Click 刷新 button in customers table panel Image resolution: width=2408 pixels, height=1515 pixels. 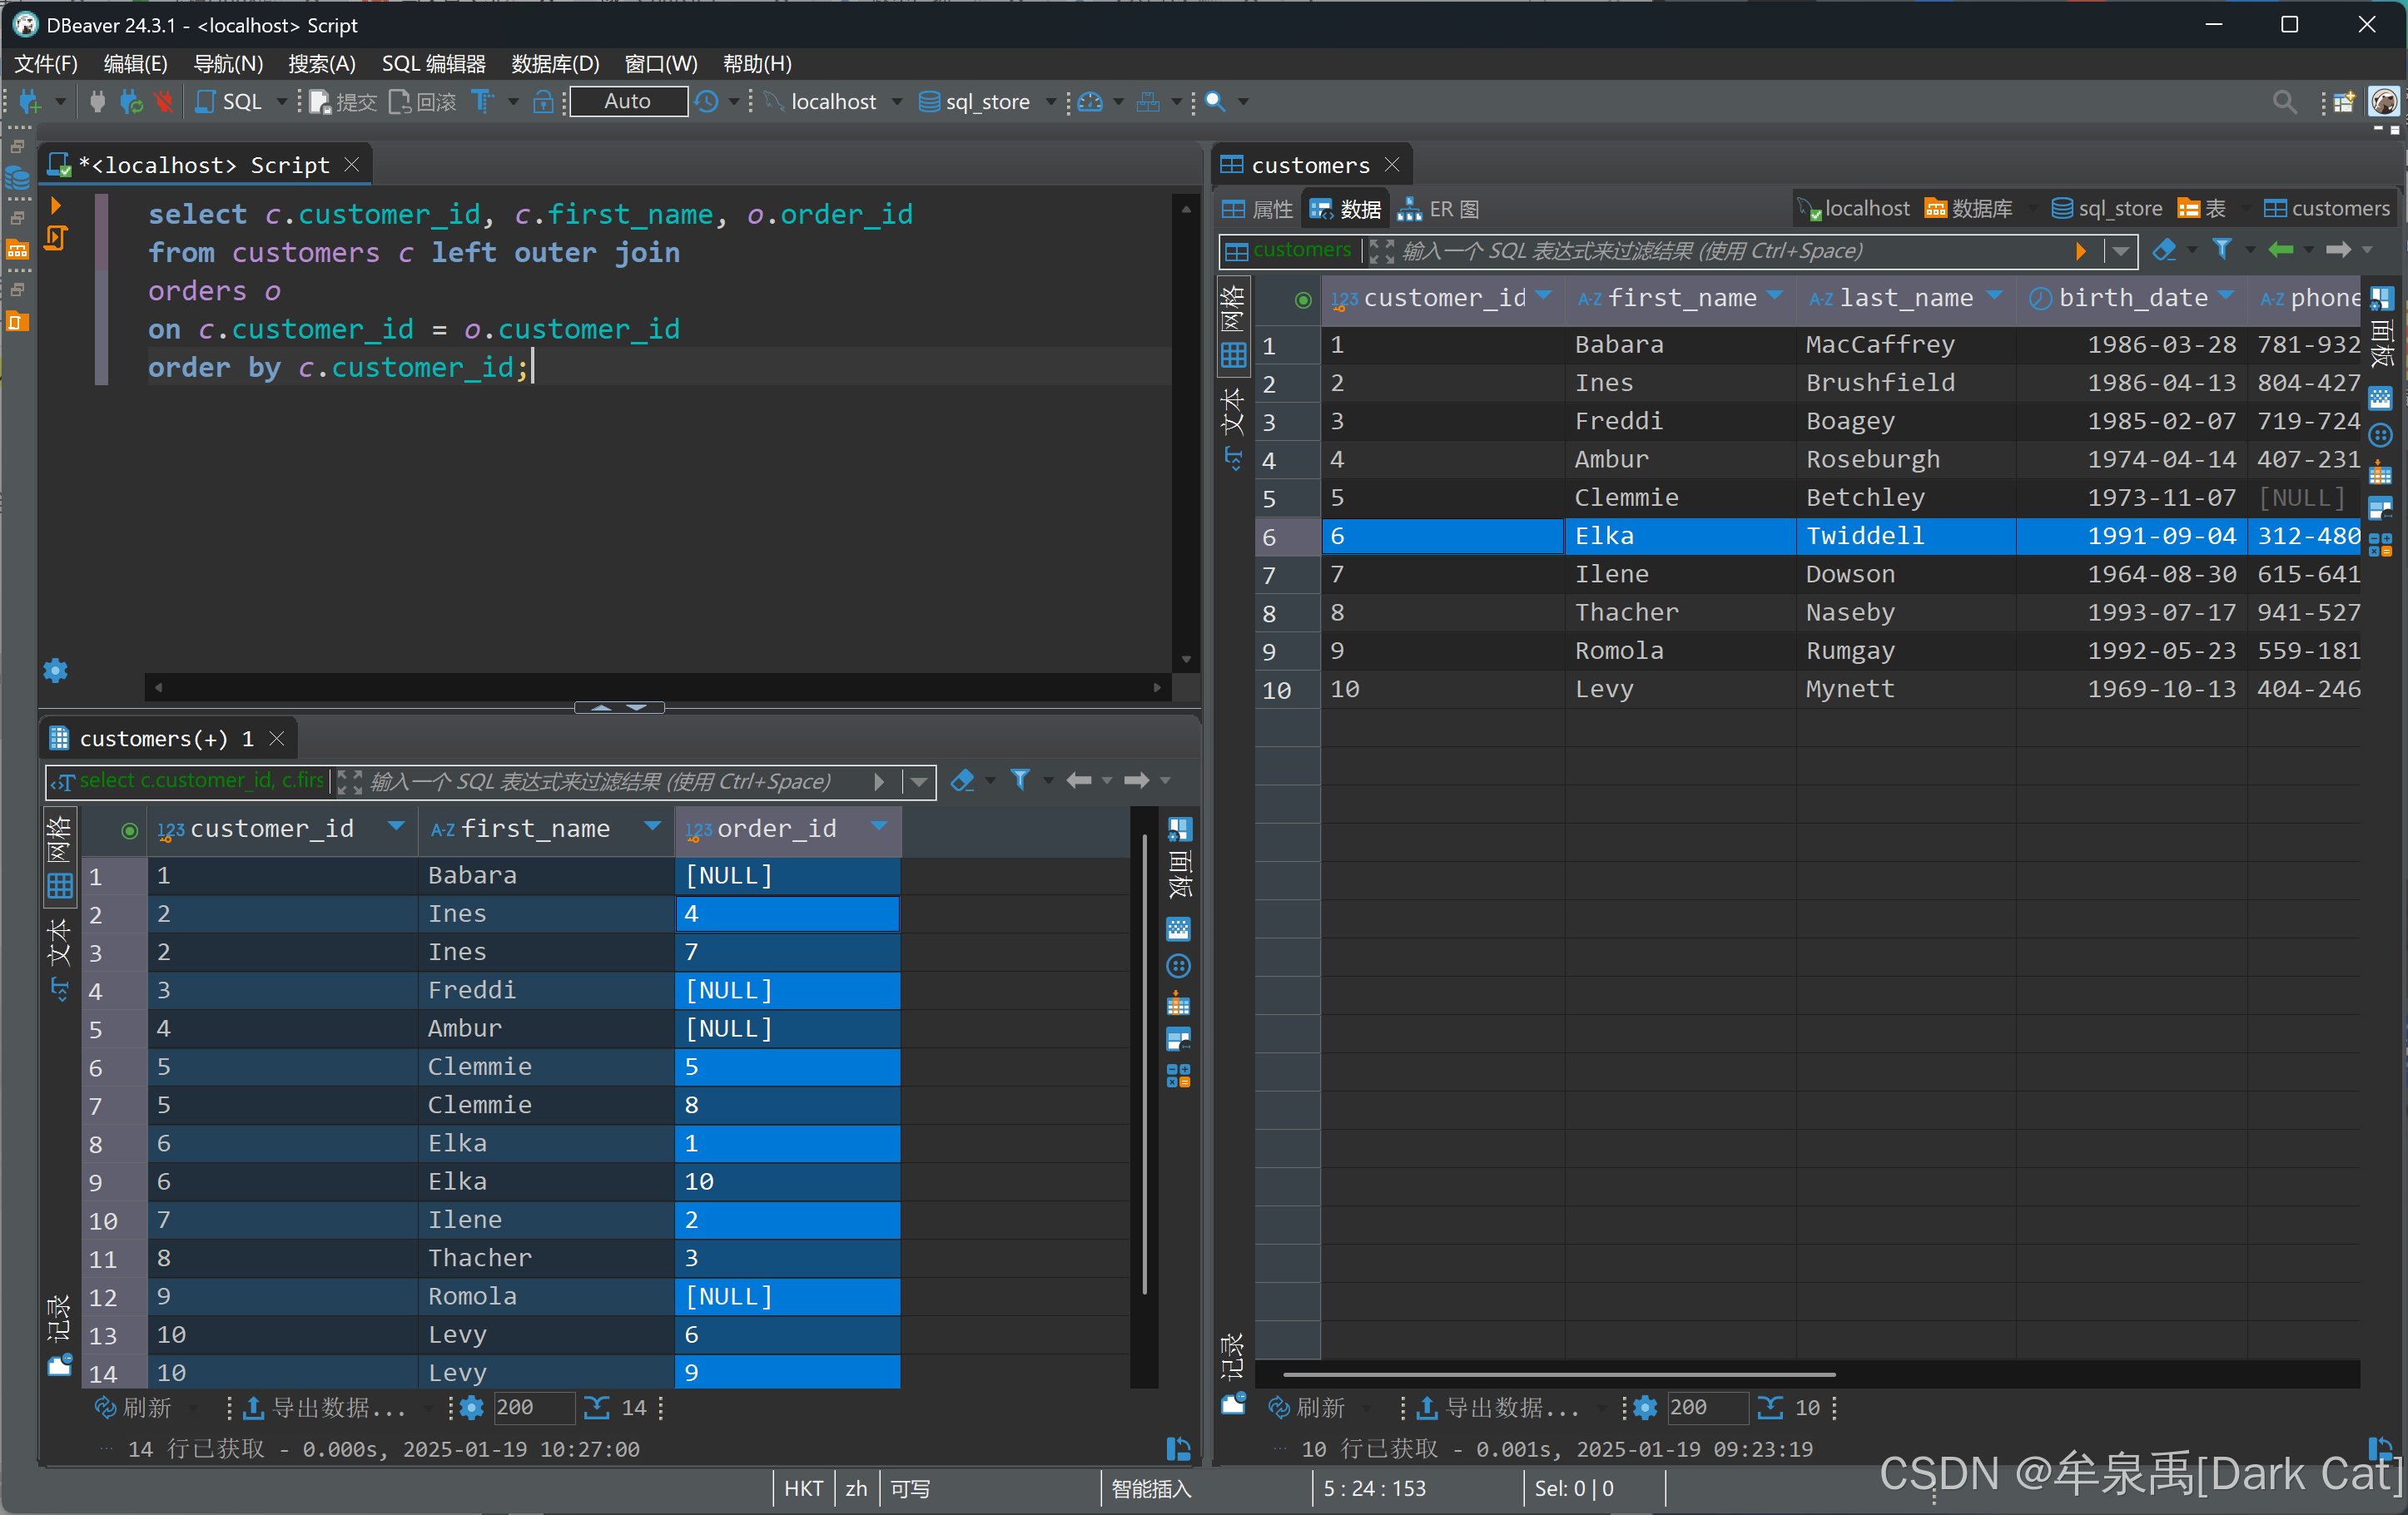(x=1308, y=1407)
